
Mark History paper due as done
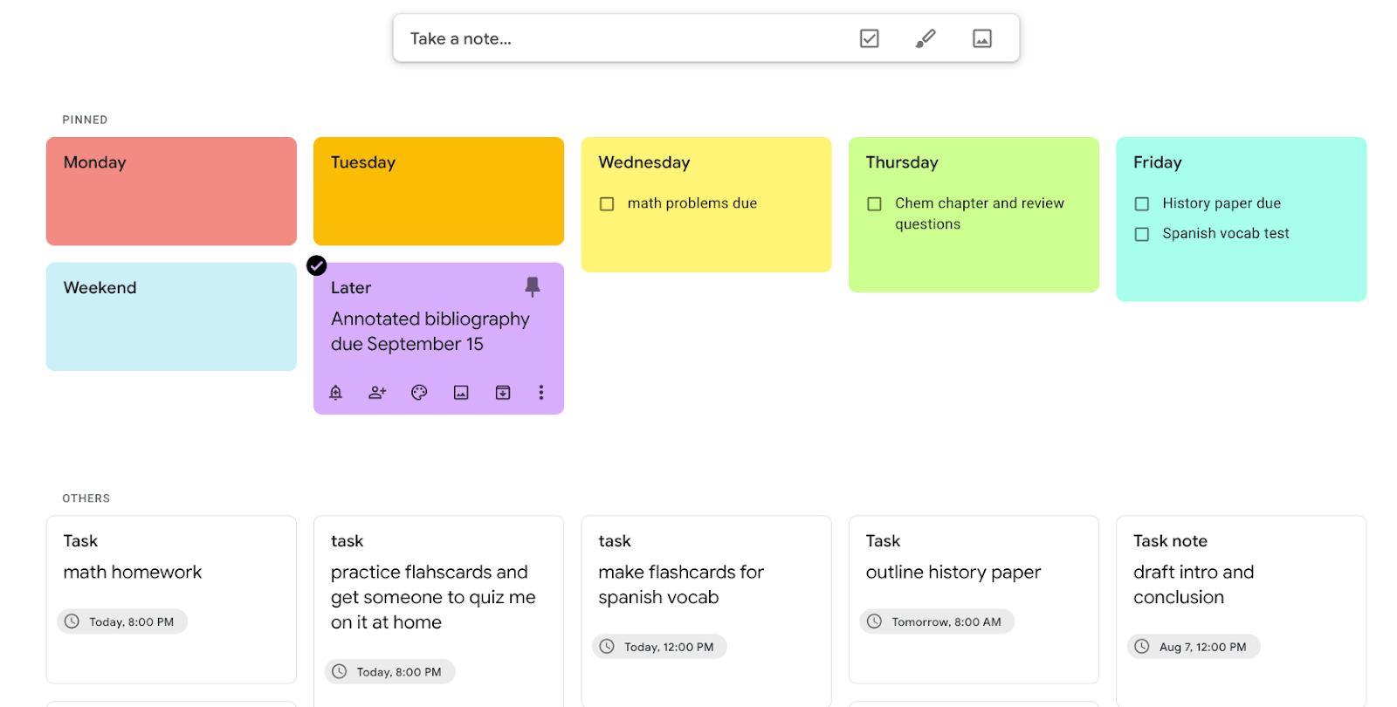tap(1141, 203)
